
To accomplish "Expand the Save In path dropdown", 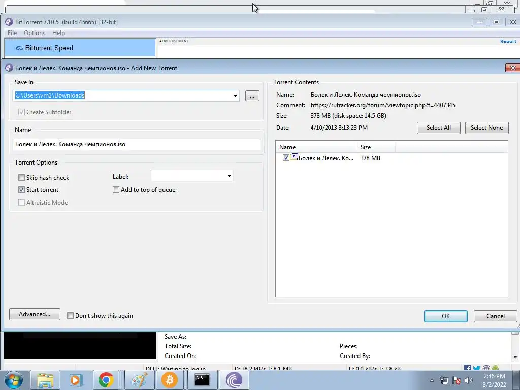I will [235, 96].
